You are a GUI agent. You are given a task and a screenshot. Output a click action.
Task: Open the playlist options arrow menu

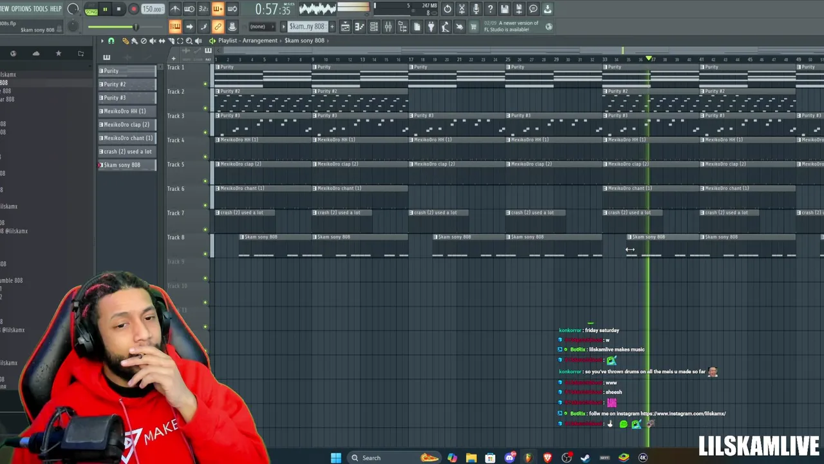(102, 41)
